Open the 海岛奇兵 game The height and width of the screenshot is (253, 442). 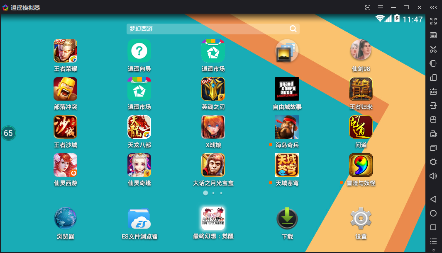287,127
